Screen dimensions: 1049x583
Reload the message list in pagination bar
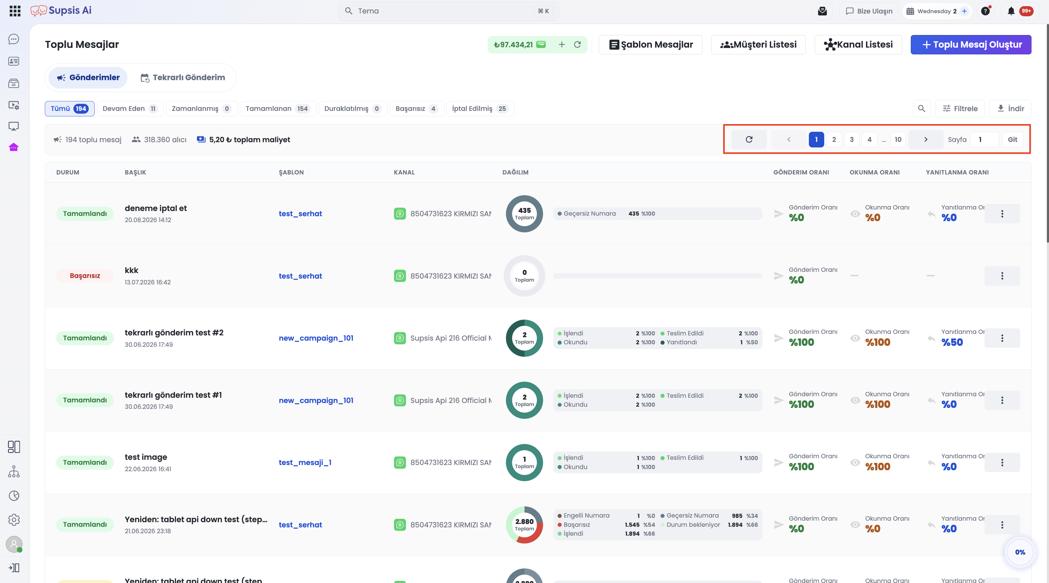pos(749,139)
